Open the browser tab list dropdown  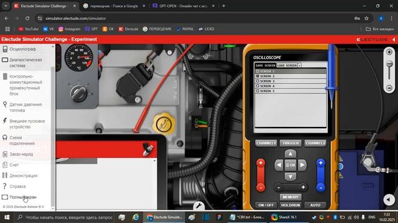coord(6,6)
